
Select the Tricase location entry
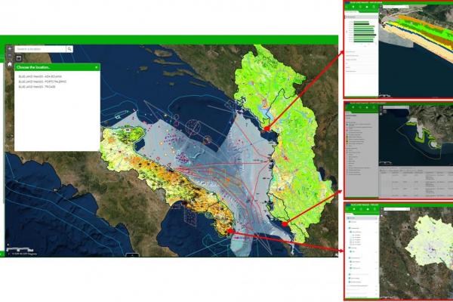point(37,87)
